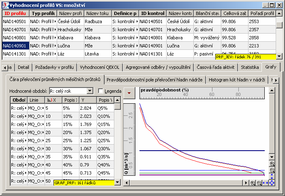Click the chart horizontal scrollbar track
The height and width of the screenshot is (196, 285).
pos(186,183)
